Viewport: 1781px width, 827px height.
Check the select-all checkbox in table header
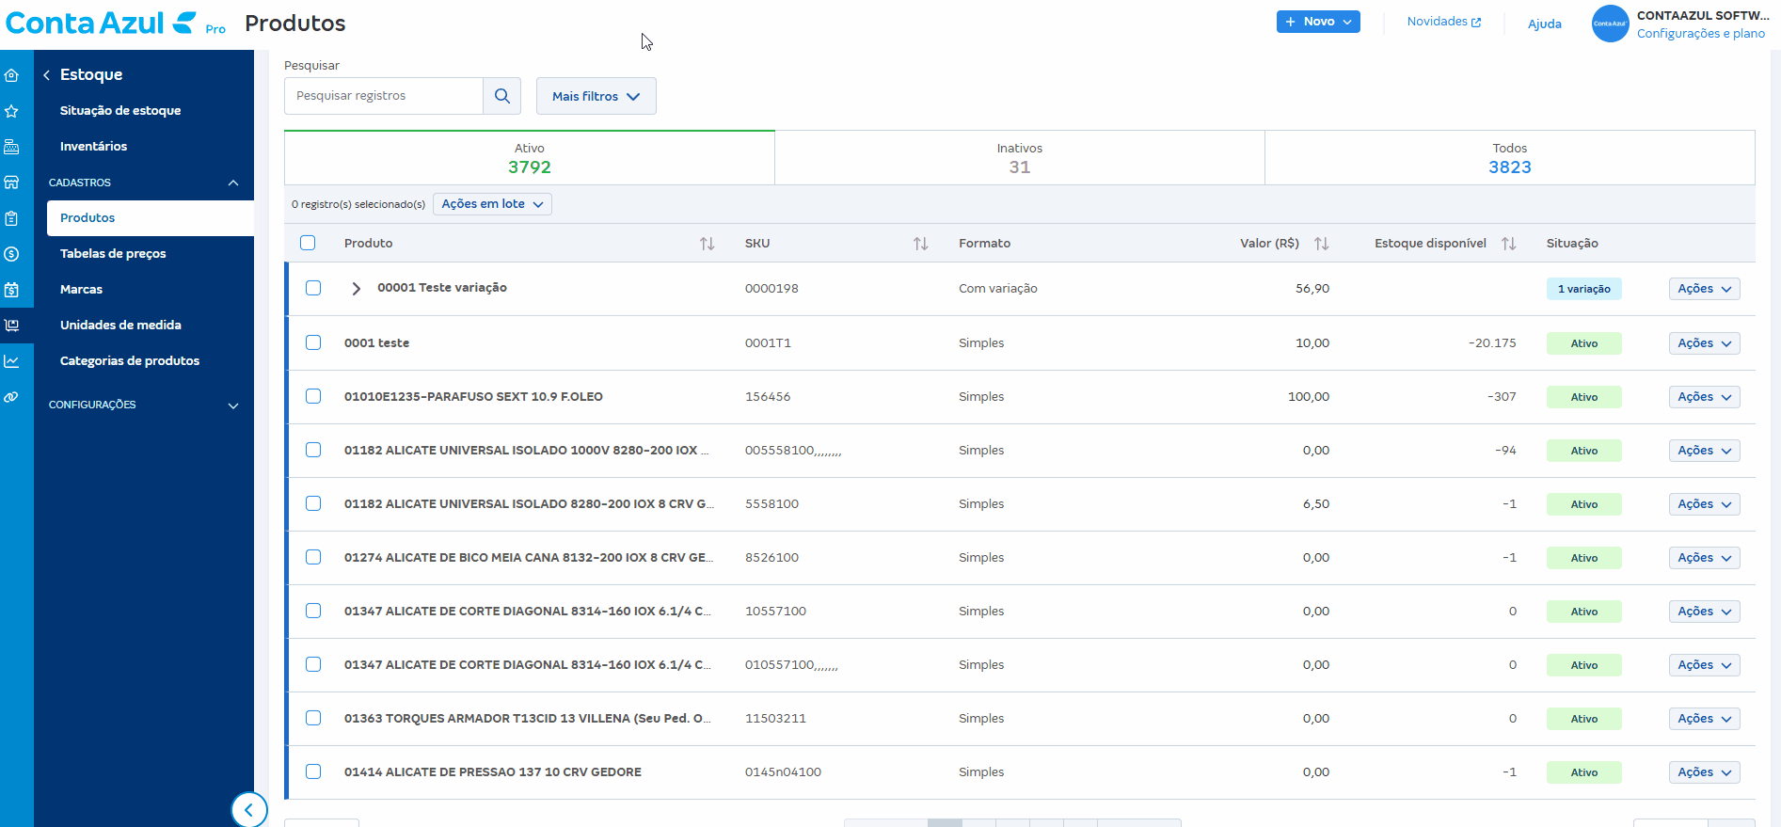[x=308, y=243]
